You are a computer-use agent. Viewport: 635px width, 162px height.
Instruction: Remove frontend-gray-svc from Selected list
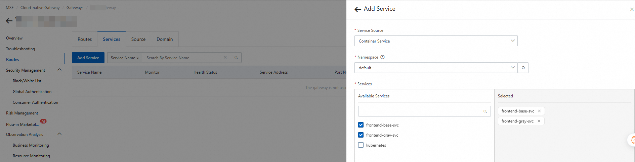[539, 121]
